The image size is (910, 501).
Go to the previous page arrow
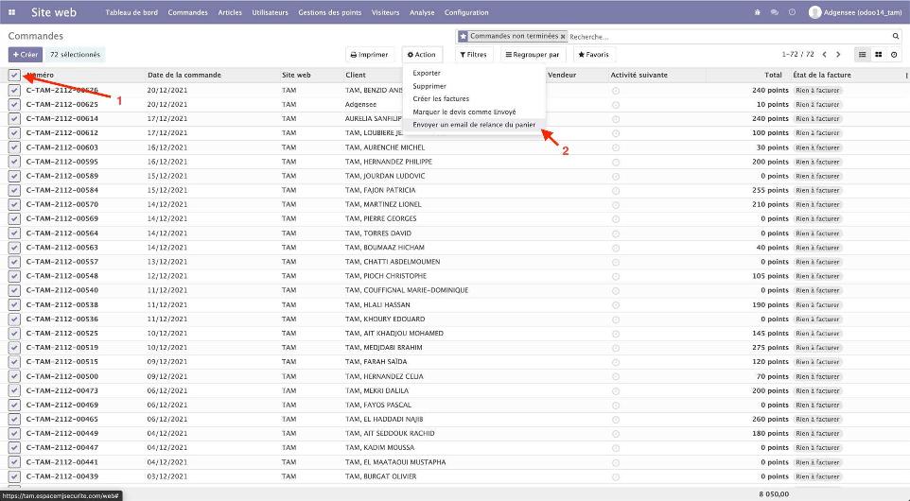tap(824, 55)
